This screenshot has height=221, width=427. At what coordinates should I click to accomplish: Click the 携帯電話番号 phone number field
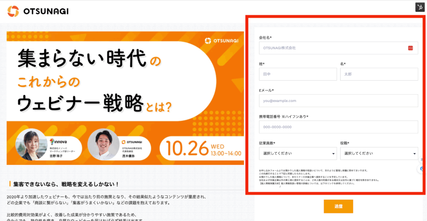click(338, 127)
